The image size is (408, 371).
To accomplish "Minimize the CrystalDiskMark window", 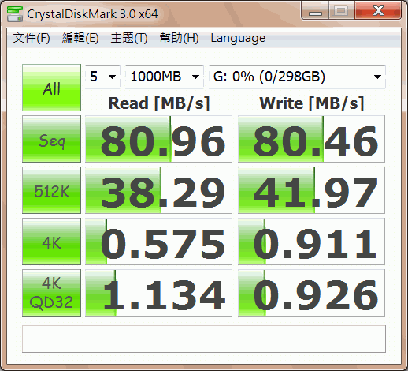I will 315,11.
